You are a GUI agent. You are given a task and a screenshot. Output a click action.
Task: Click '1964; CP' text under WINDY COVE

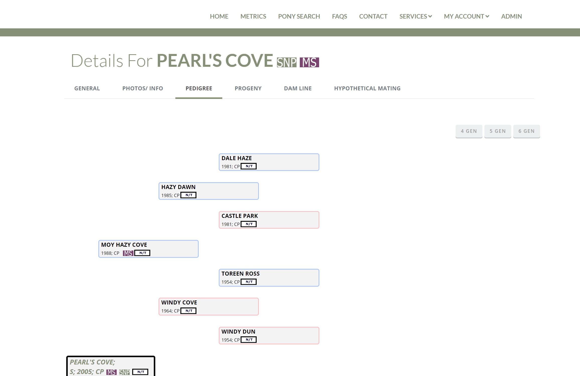coord(170,311)
